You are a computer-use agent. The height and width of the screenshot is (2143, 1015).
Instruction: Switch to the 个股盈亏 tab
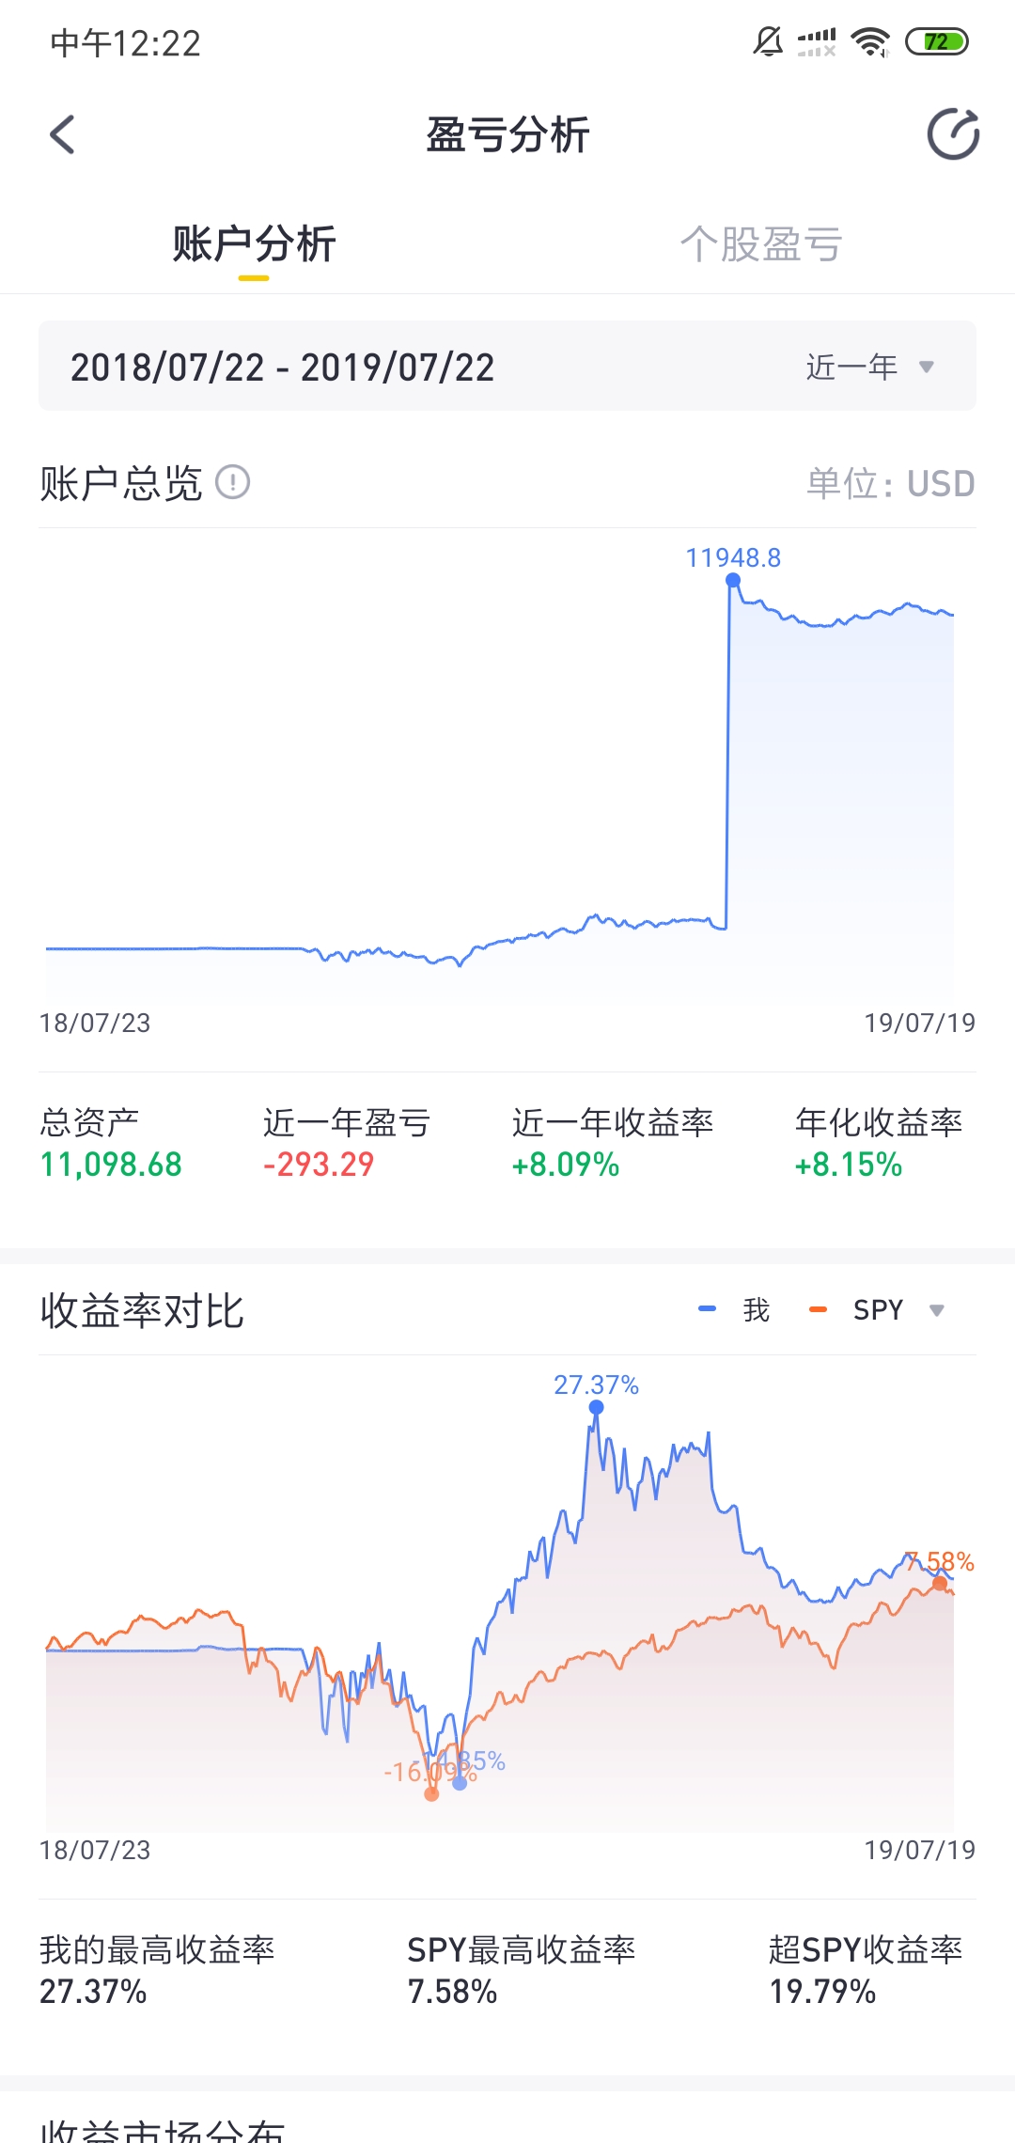(x=761, y=244)
